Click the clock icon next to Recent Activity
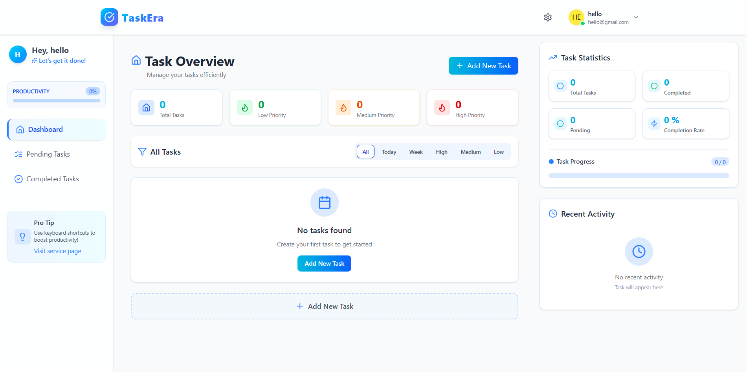 pyautogui.click(x=553, y=214)
